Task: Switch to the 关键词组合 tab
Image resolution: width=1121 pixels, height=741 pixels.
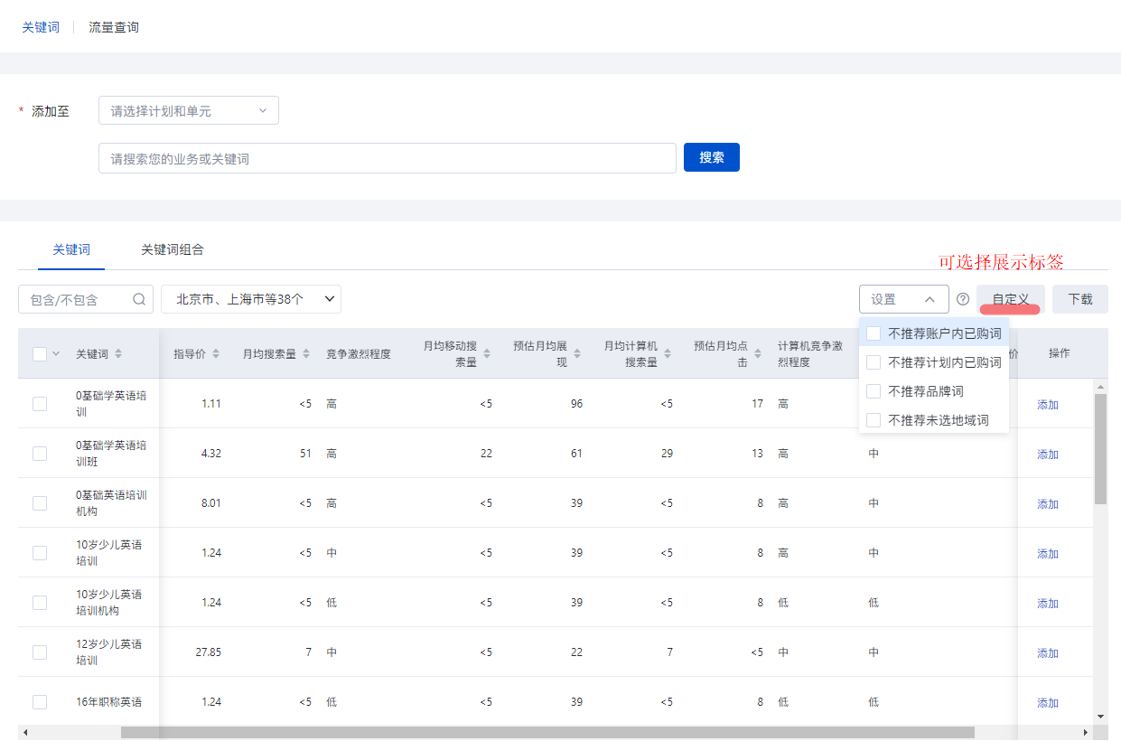Action: tap(172, 250)
